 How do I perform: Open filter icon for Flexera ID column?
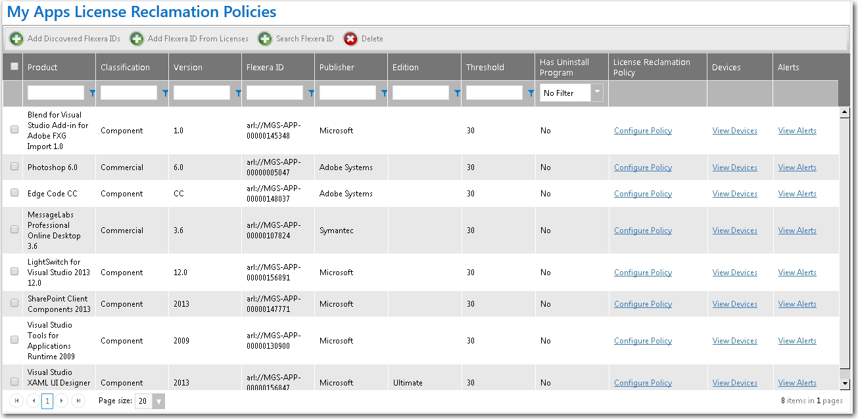311,93
